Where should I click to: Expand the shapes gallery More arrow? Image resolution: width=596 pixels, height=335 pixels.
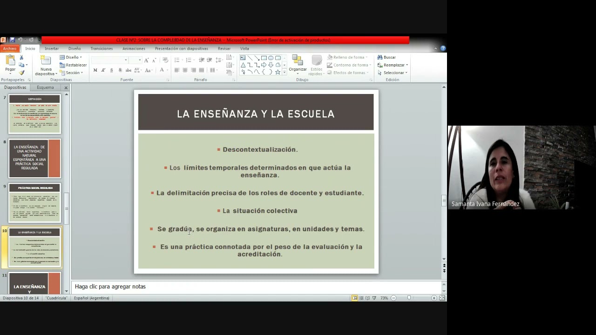[284, 73]
